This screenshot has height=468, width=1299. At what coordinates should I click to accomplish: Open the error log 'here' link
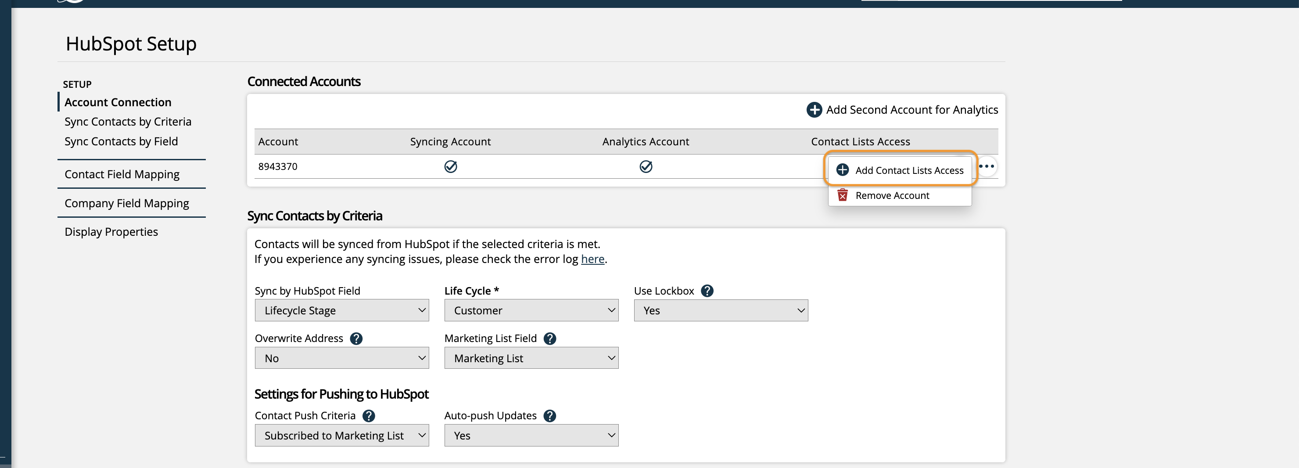[x=592, y=259]
